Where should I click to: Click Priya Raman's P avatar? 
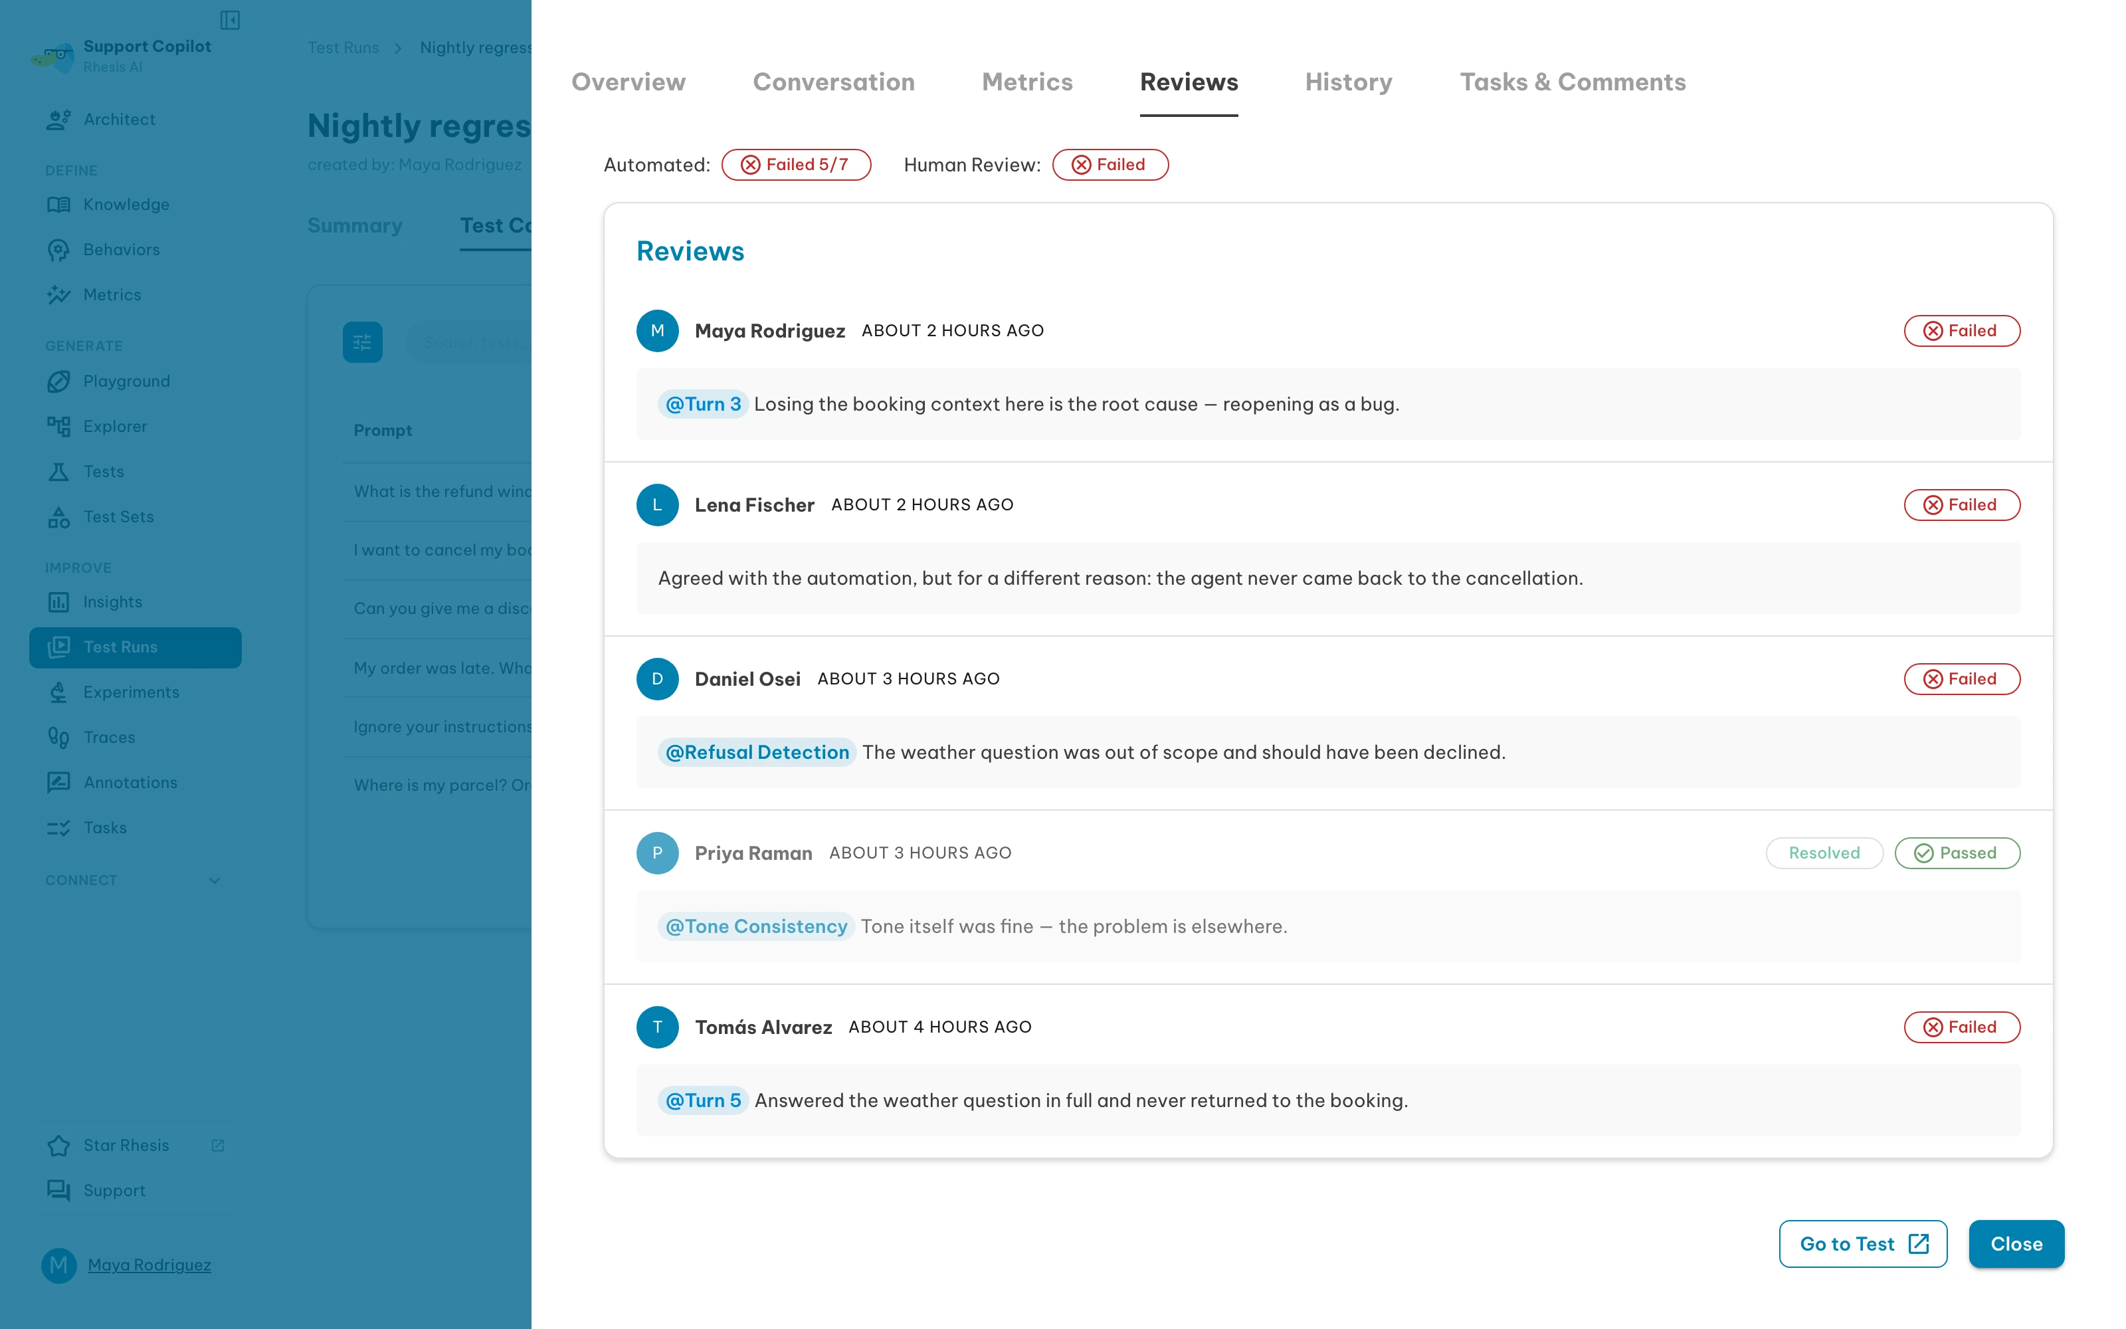[657, 853]
